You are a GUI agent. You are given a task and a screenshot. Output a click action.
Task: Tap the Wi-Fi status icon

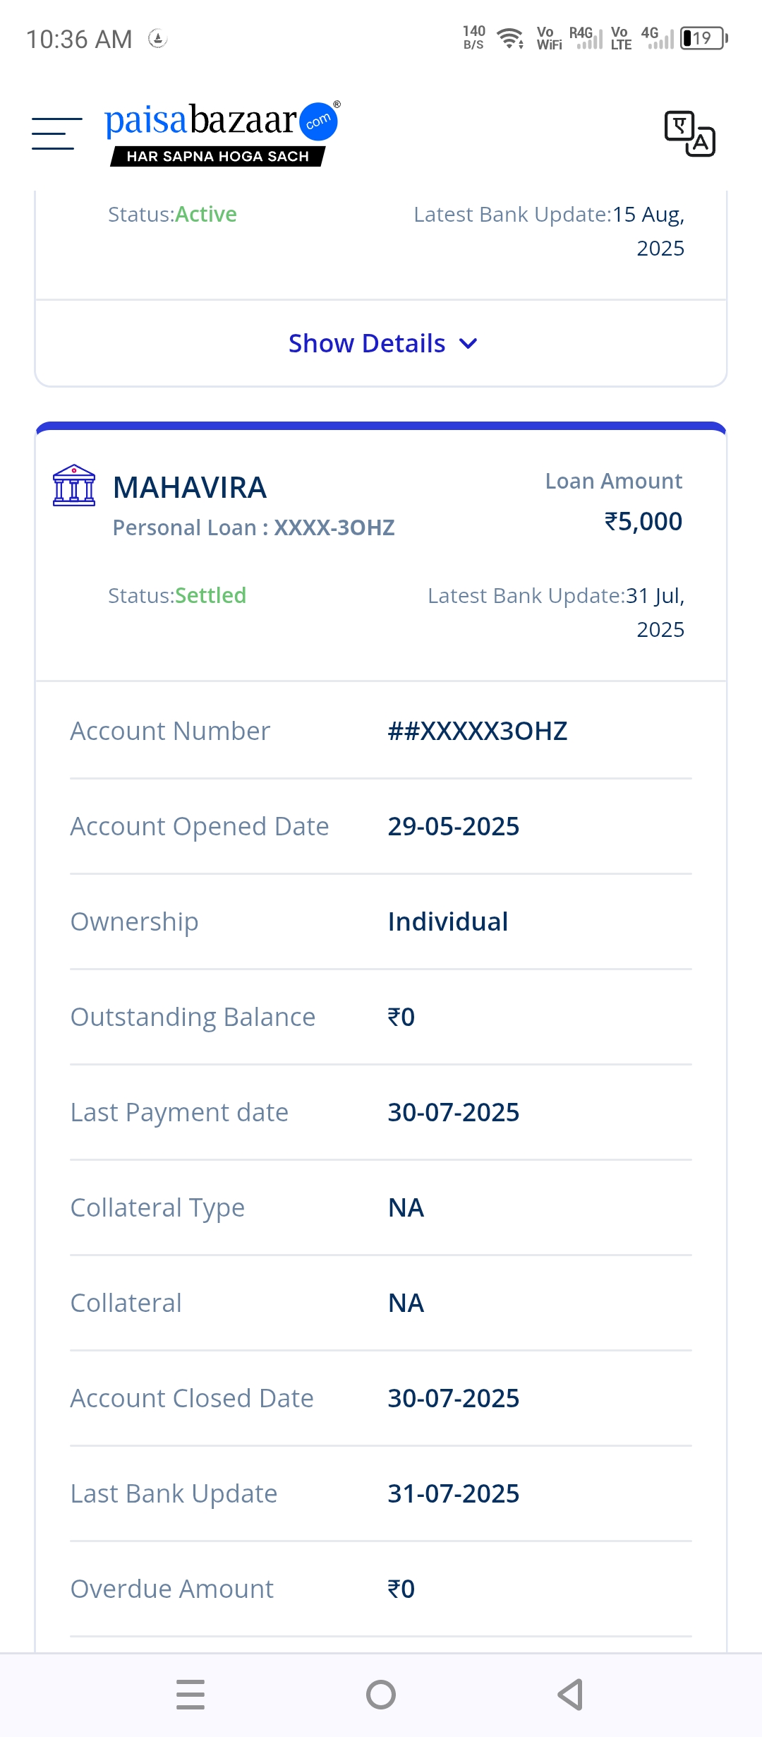[509, 38]
